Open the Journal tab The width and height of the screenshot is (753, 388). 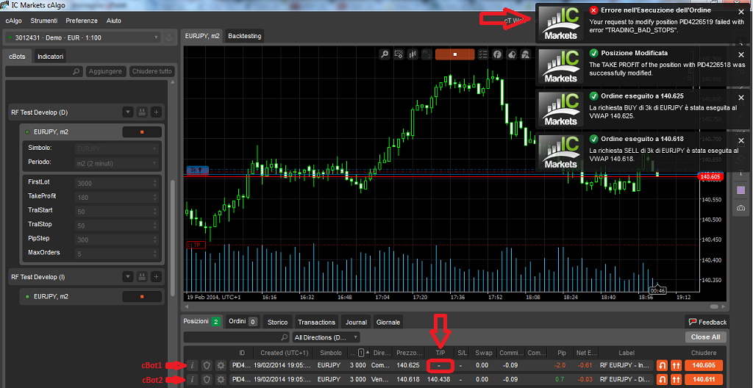coord(357,322)
